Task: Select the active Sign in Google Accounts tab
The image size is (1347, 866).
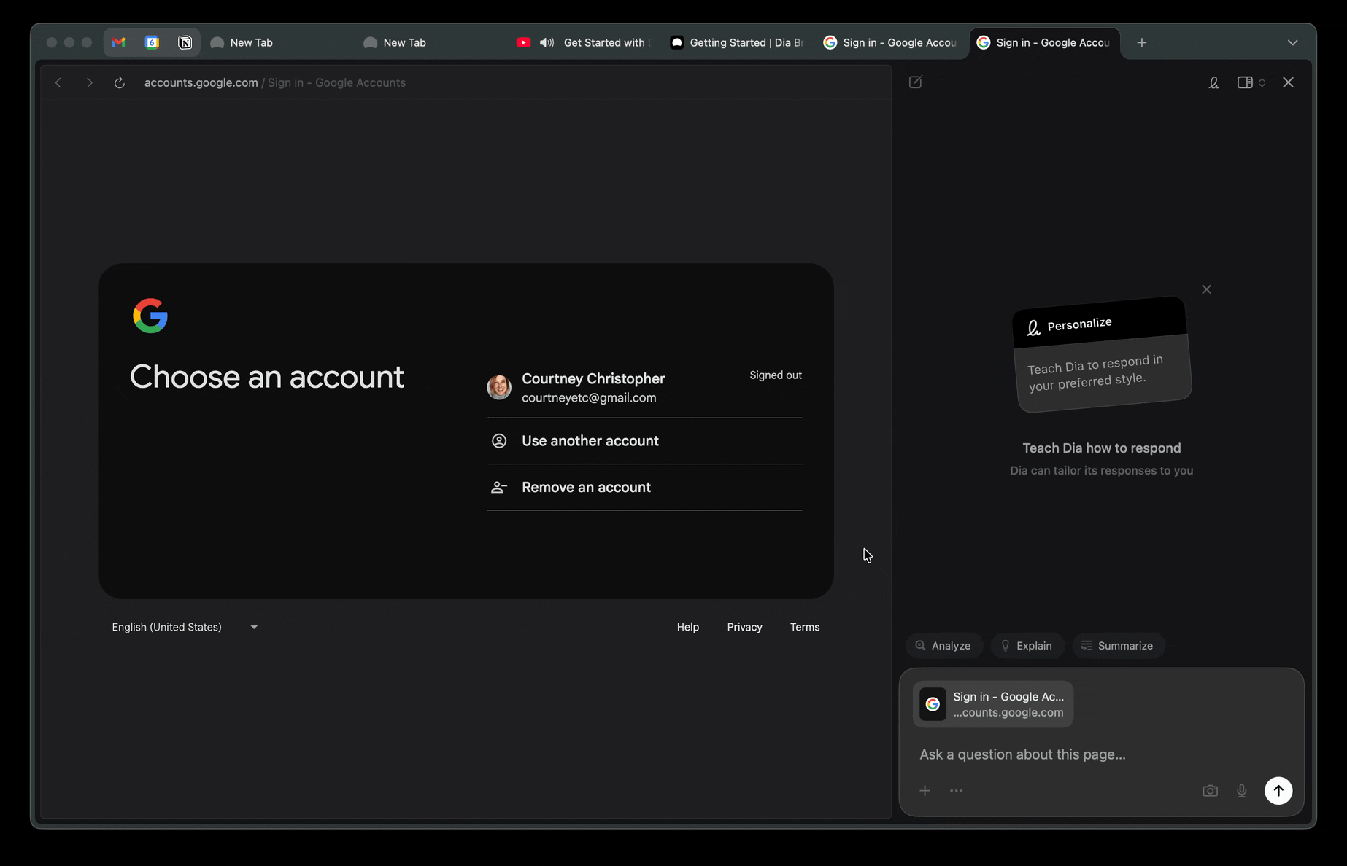Action: [1044, 42]
